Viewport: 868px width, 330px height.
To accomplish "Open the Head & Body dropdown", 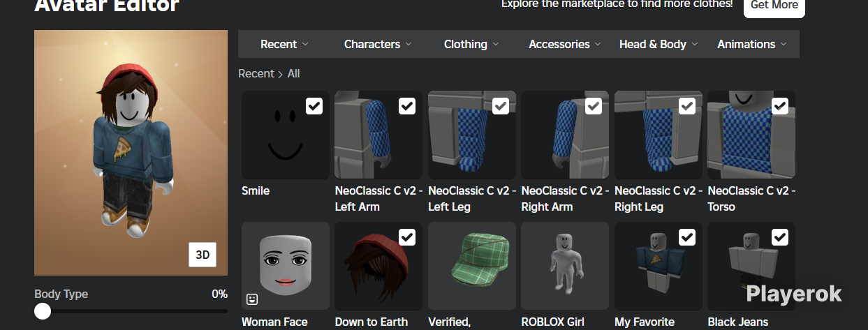I will click(x=659, y=44).
